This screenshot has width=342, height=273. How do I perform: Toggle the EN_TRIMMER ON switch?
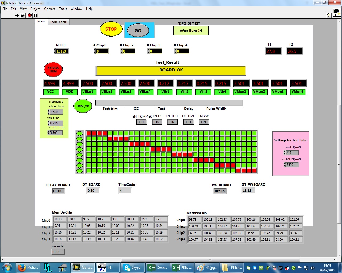(x=141, y=122)
